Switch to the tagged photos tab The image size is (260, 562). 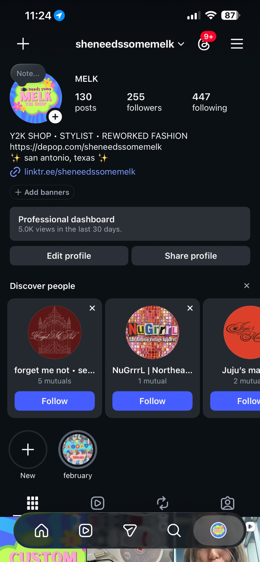pyautogui.click(x=228, y=503)
